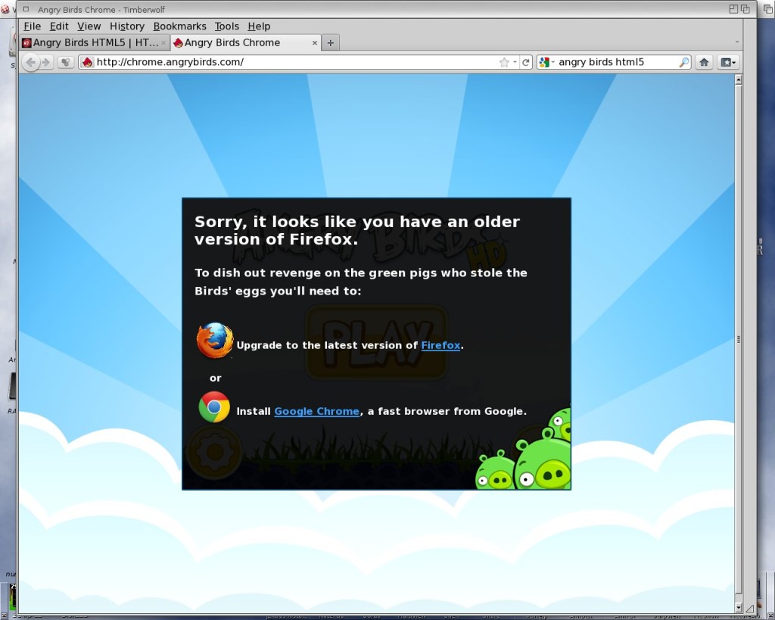Select the Angry Birds Chrome tab
Viewport: 775px width, 620px height.
coord(246,42)
